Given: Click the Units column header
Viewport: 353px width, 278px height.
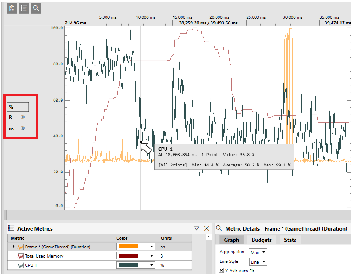Looking at the screenshot, I should pos(175,238).
